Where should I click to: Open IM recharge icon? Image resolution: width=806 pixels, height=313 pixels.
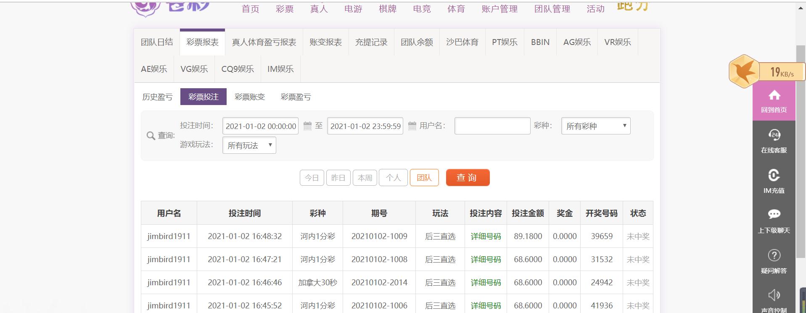point(774,175)
